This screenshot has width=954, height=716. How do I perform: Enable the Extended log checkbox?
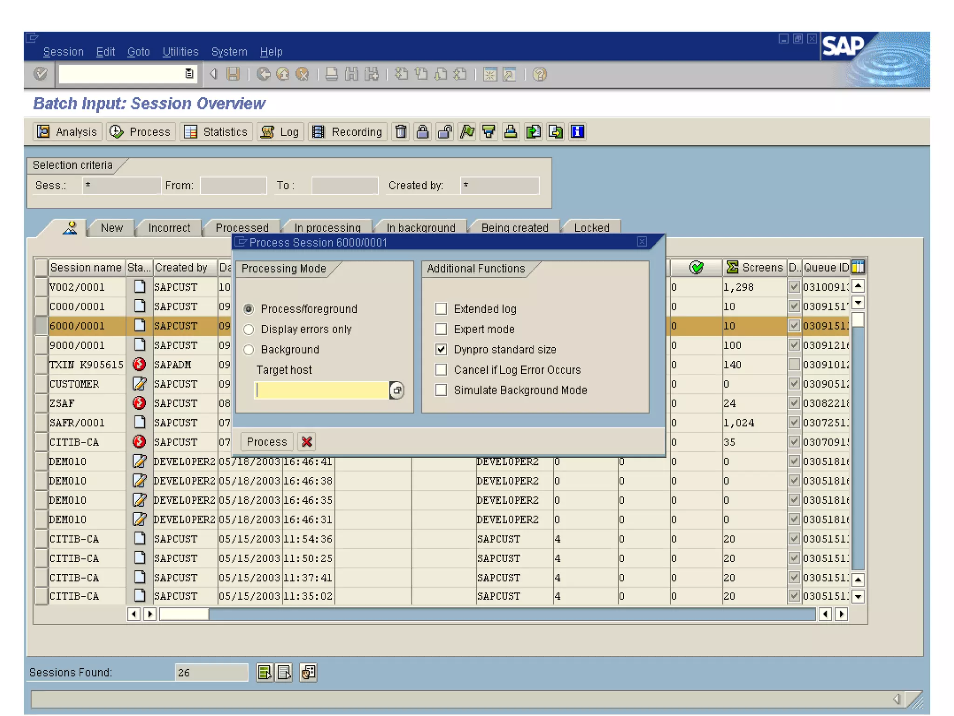(441, 309)
